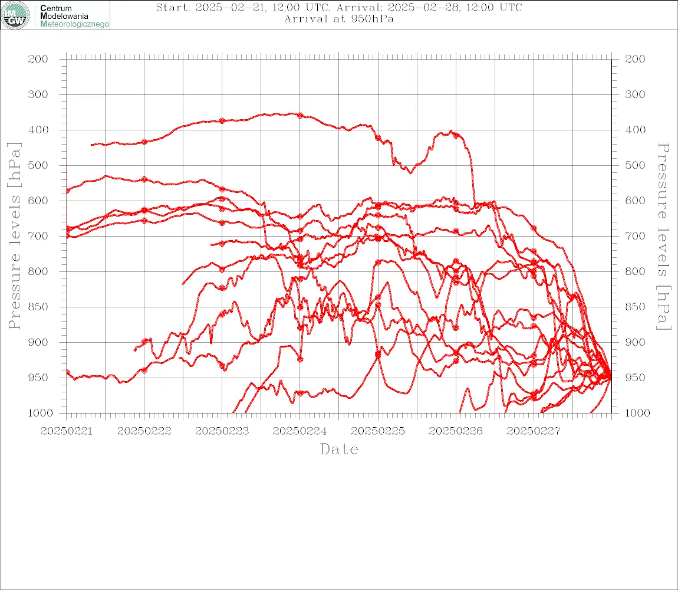Click the left-axis 900 pressure label
The image size is (678, 590).
click(x=38, y=342)
